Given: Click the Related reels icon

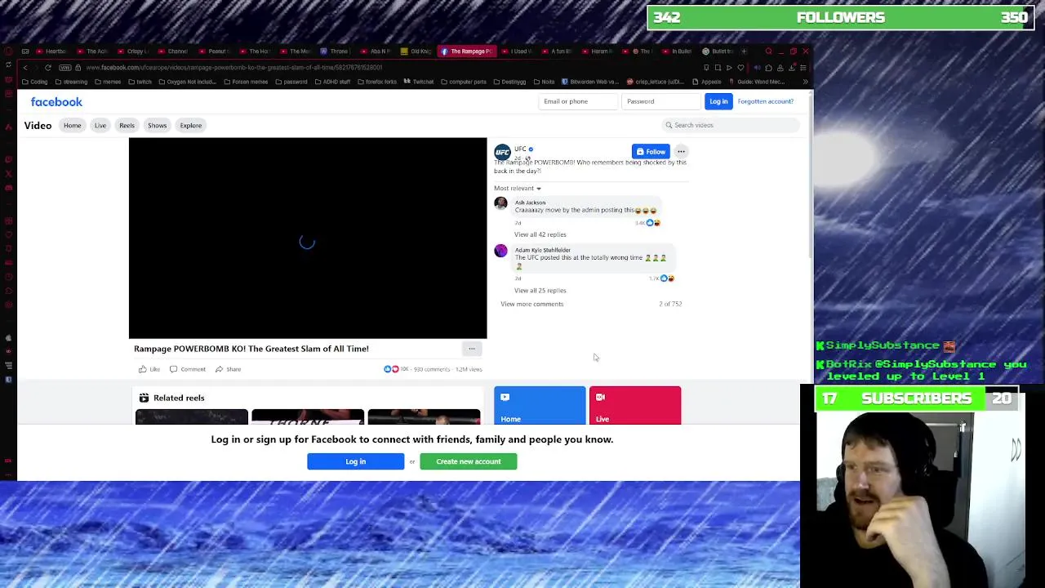Looking at the screenshot, I should click(144, 398).
